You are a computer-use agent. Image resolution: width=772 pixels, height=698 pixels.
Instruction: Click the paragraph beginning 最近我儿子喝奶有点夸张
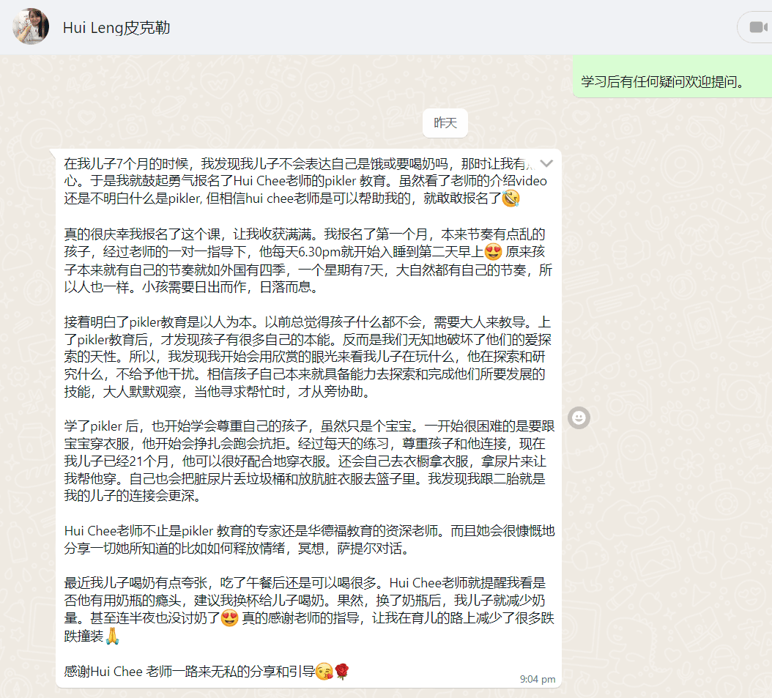pyautogui.click(x=309, y=609)
